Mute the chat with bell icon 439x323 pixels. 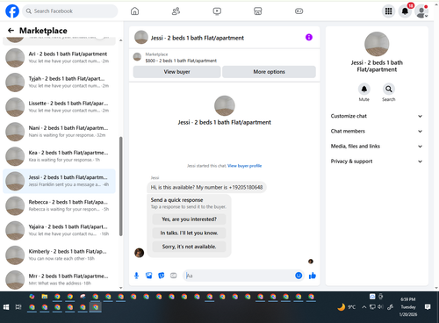(364, 89)
